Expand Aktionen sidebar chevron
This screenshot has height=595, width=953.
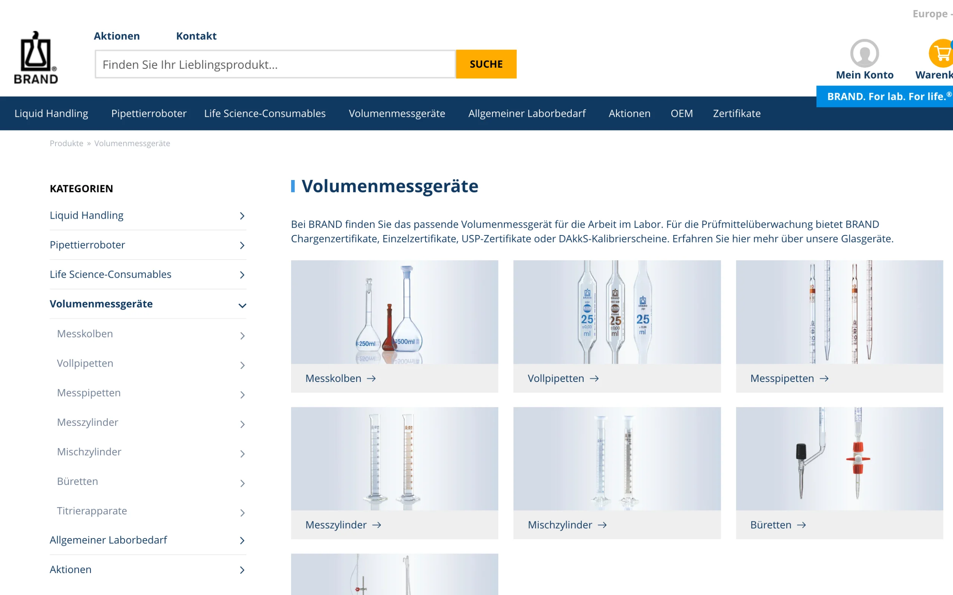pyautogui.click(x=242, y=570)
